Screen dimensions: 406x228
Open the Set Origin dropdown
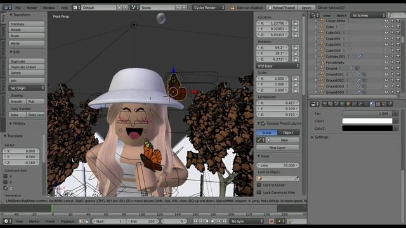[x=27, y=88]
